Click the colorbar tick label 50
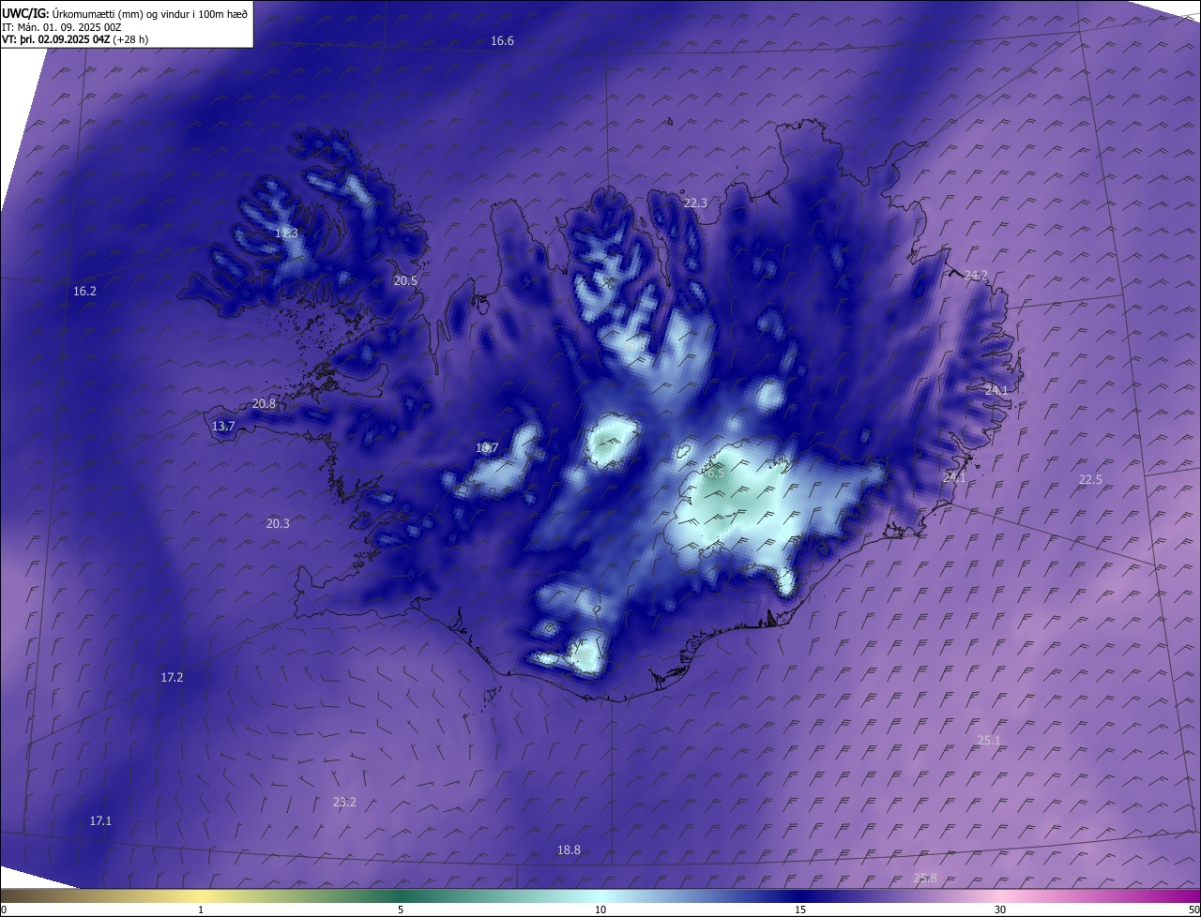 tap(1194, 909)
